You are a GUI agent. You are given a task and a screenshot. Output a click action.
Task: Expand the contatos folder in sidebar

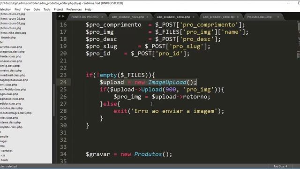7,151
